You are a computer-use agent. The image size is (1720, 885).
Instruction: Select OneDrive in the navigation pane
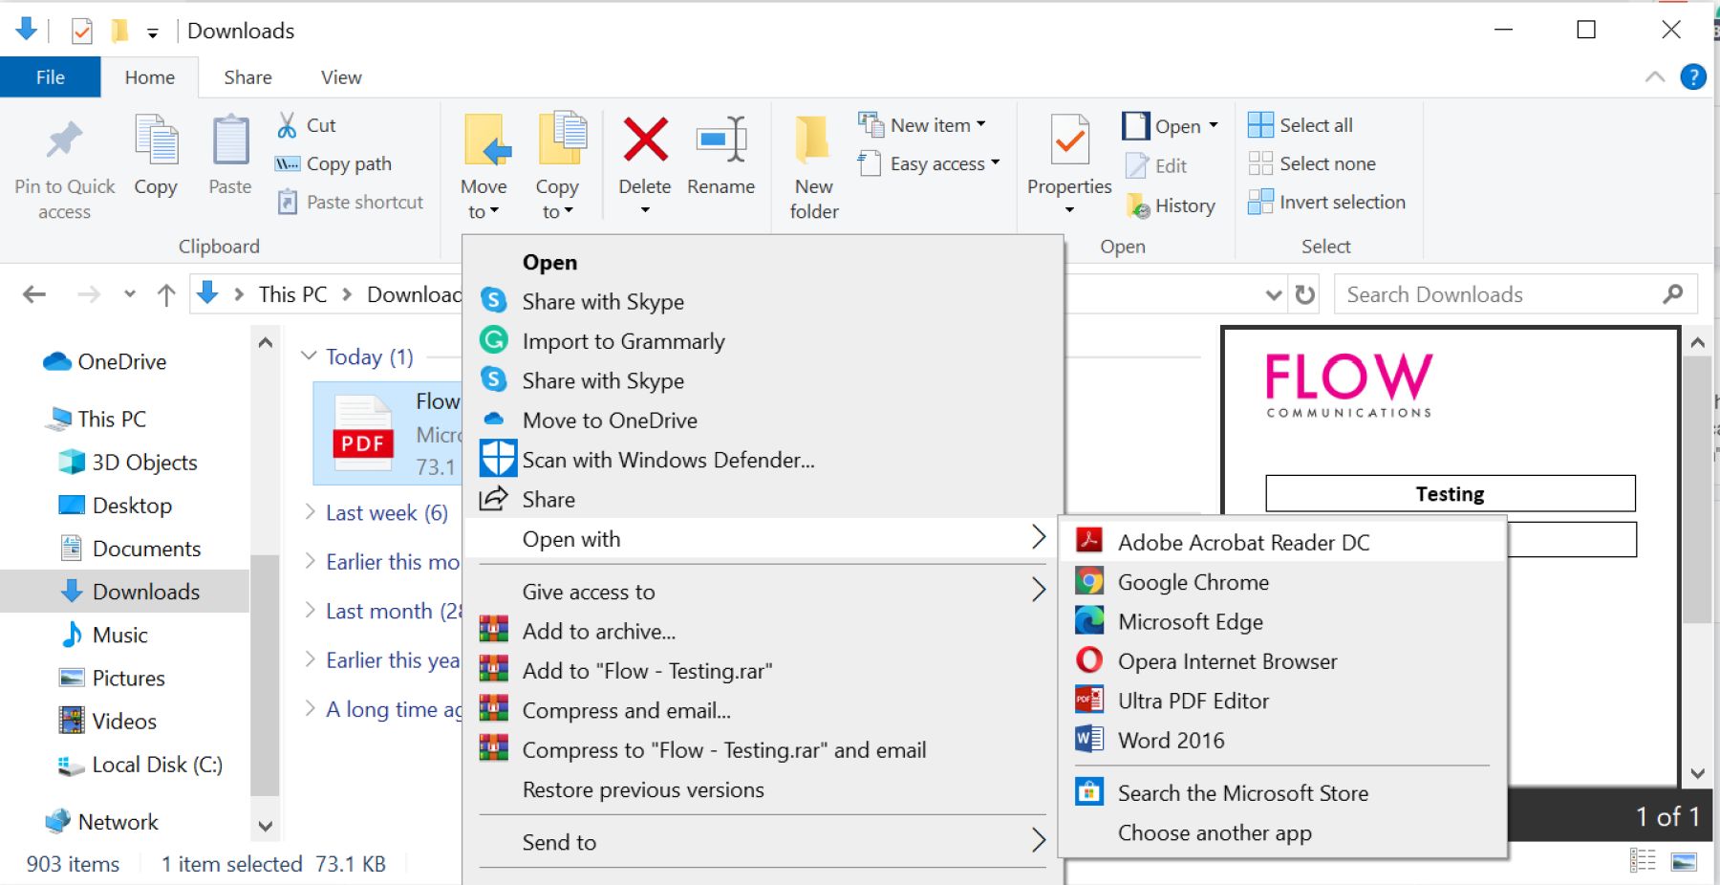(105, 361)
